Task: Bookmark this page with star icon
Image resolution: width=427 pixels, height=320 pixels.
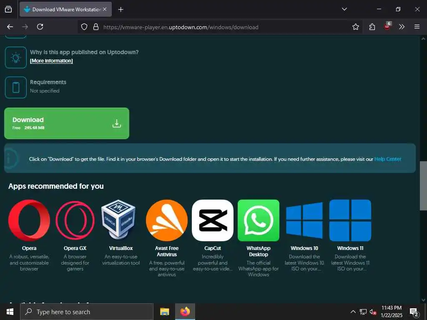Action: [355, 27]
